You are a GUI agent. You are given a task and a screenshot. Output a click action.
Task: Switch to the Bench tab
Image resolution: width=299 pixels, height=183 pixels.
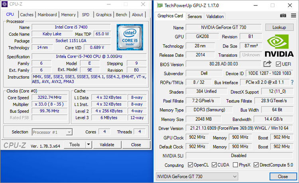point(121,15)
